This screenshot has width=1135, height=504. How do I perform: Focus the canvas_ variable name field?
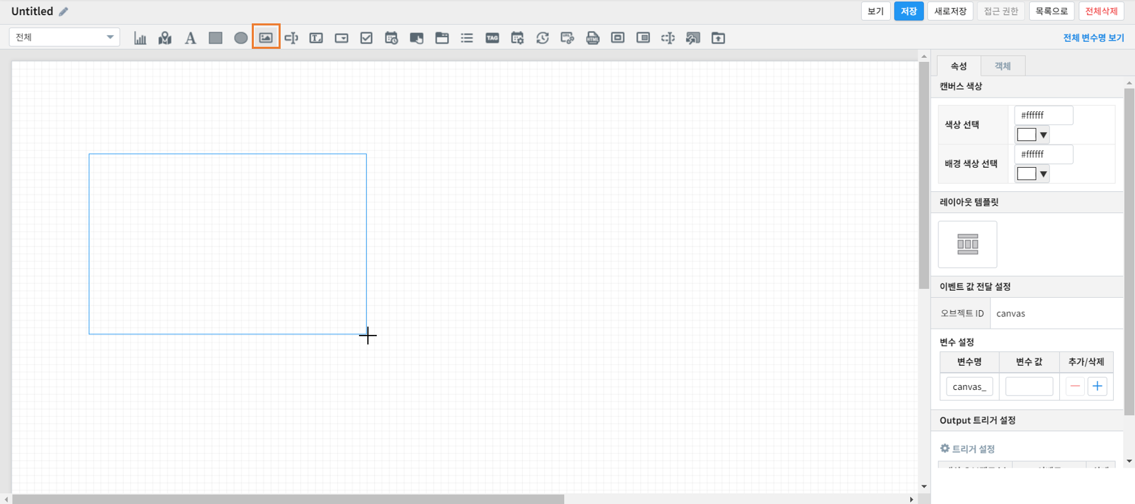pyautogui.click(x=969, y=386)
